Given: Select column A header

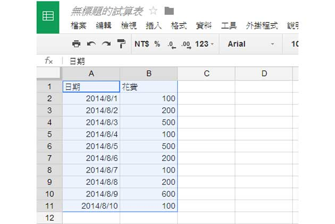Looking at the screenshot, I should [91, 74].
